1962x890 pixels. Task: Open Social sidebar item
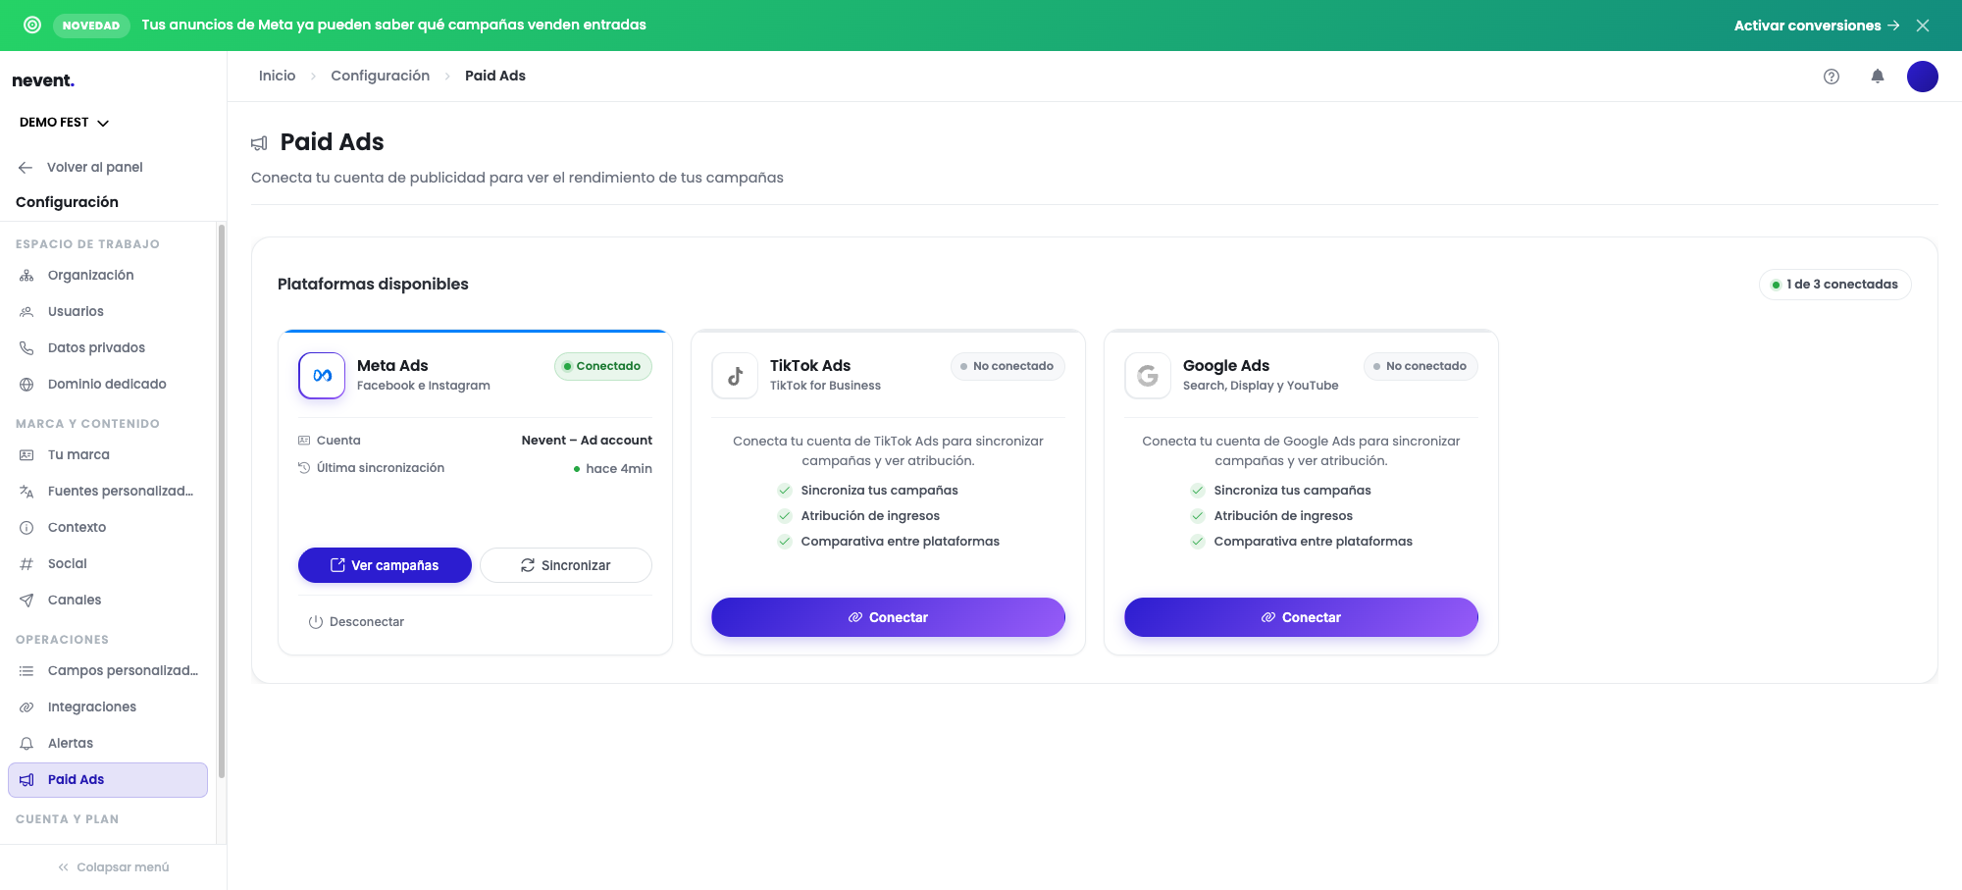click(x=108, y=564)
